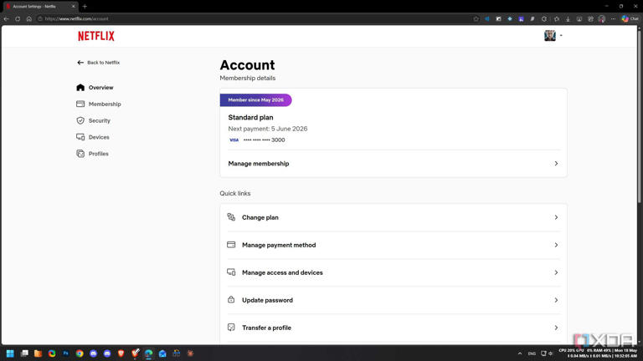The height and width of the screenshot is (361, 643).
Task: Click the browser home button
Action: pyautogui.click(x=29, y=19)
